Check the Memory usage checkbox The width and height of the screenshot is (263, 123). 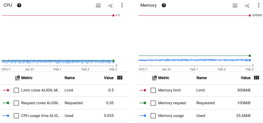tap(153, 116)
